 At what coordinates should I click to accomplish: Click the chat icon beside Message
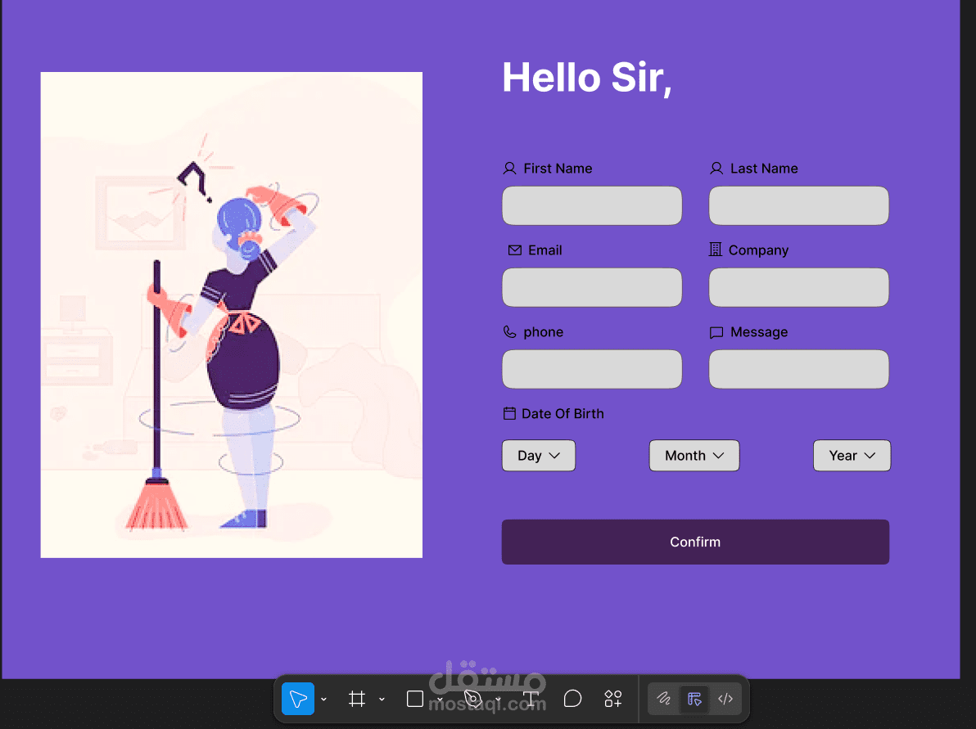(x=716, y=333)
